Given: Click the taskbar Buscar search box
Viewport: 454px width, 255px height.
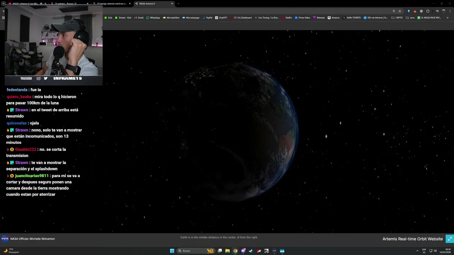Looking at the screenshot, I should coord(196,251).
